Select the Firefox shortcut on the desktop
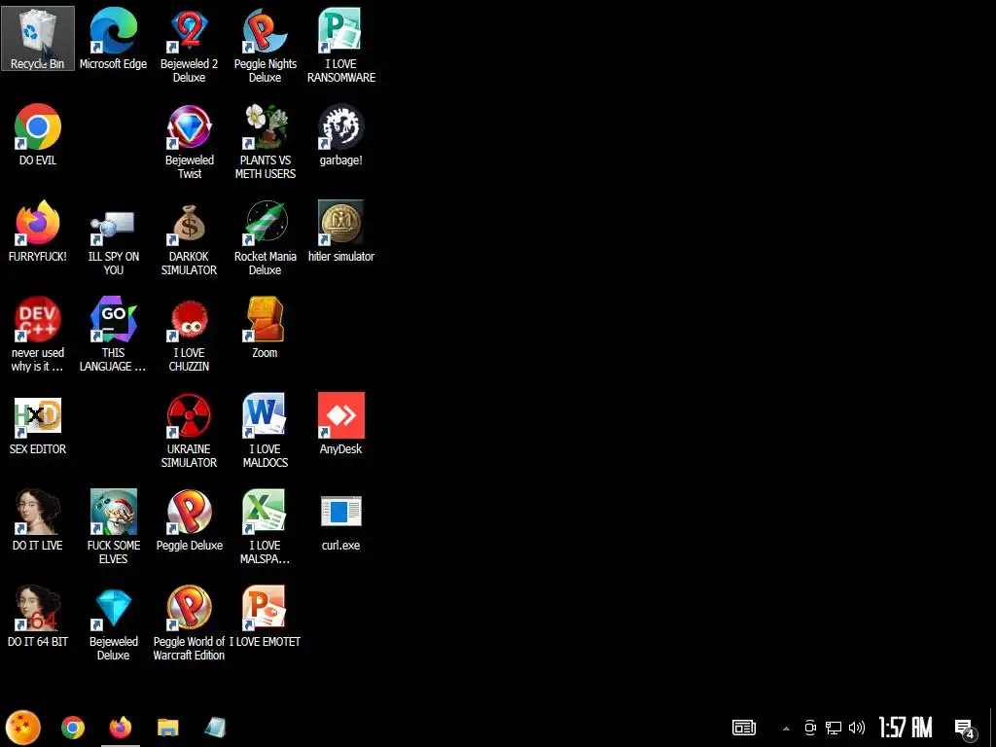The image size is (996, 747). pyautogui.click(x=38, y=231)
